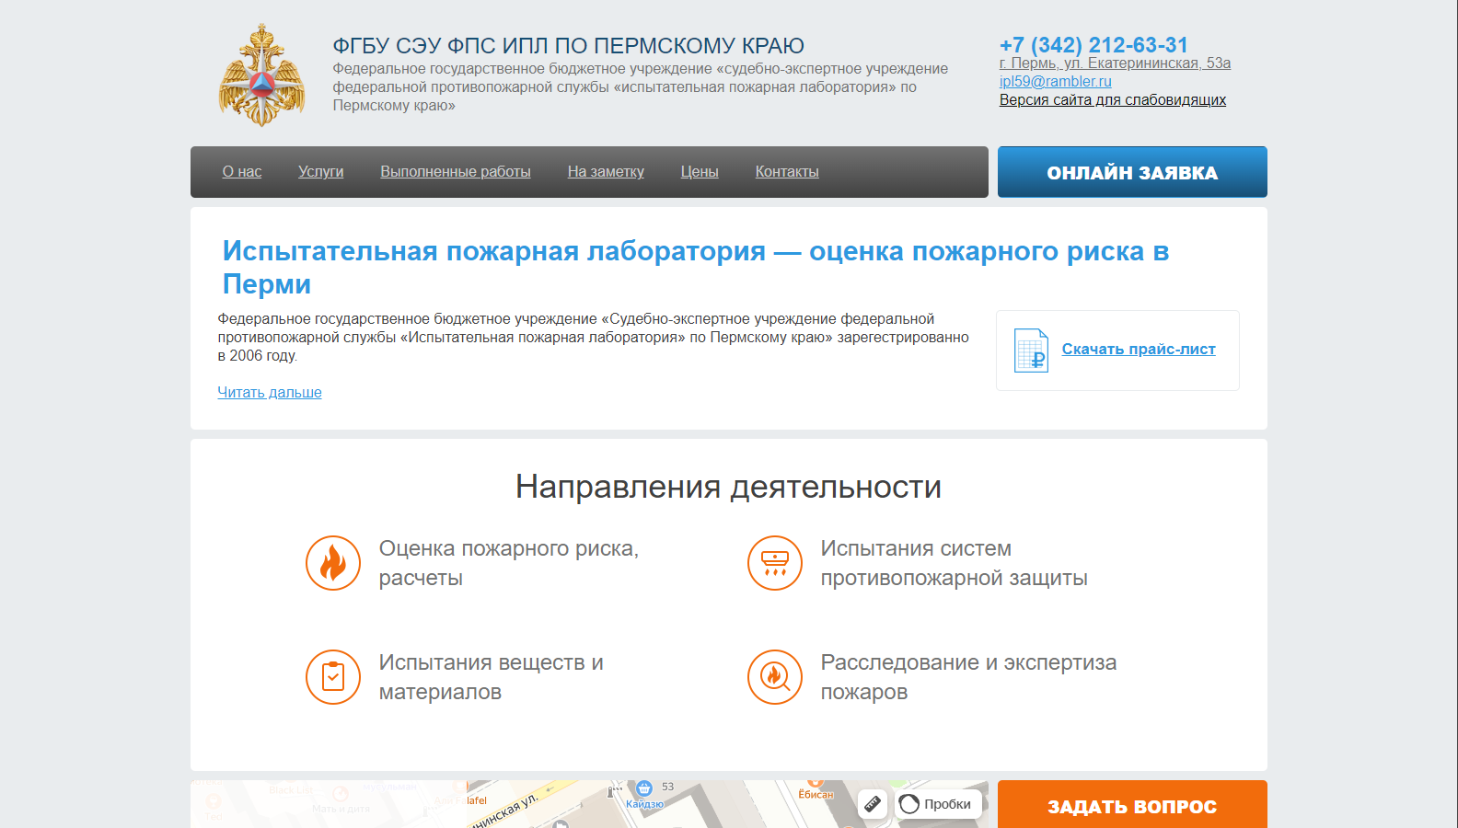Open Испытания систем противопожарной защиты link
This screenshot has width=1458, height=828.
click(955, 563)
